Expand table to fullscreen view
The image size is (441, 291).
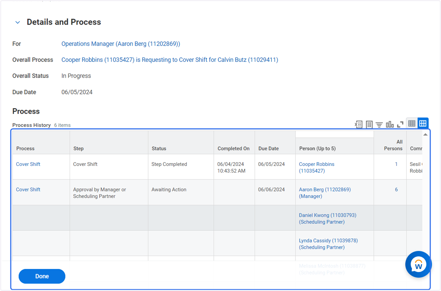(400, 124)
